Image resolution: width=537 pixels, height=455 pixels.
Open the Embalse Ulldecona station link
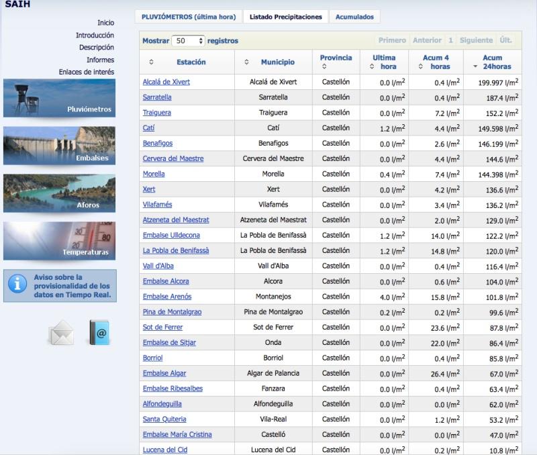[x=171, y=236]
